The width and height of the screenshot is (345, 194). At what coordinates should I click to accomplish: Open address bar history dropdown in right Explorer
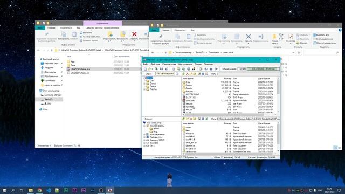[293, 53]
